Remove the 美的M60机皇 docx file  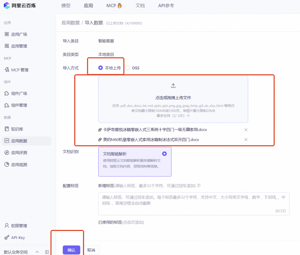point(246,140)
